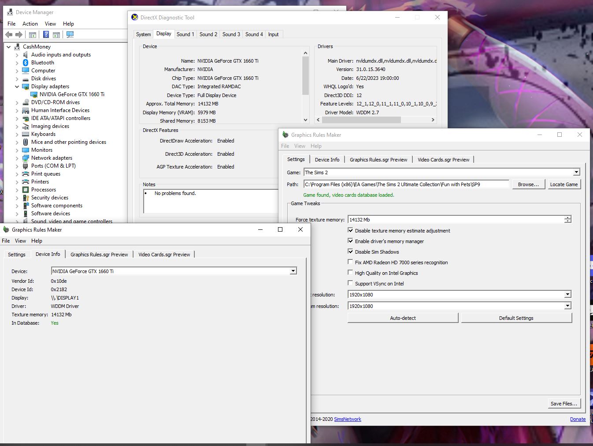593x446 pixels.
Task: Open the Video Cards.sgr Preview tab beside Game Tweaks
Action: pyautogui.click(x=443, y=160)
